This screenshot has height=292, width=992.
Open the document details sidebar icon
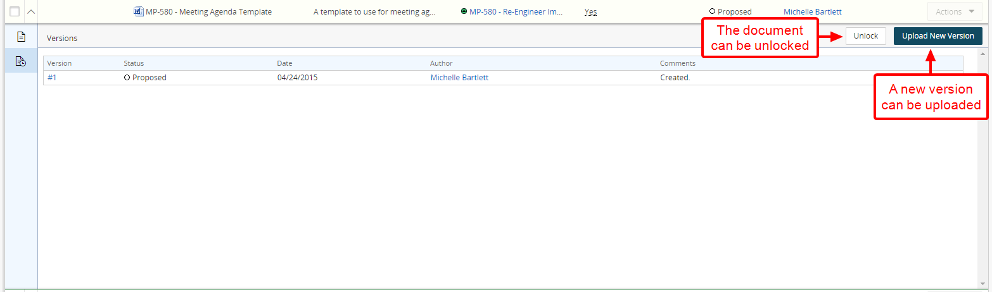pyautogui.click(x=21, y=37)
